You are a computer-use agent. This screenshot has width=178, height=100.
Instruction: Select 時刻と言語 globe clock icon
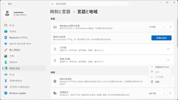click(x=6, y=68)
